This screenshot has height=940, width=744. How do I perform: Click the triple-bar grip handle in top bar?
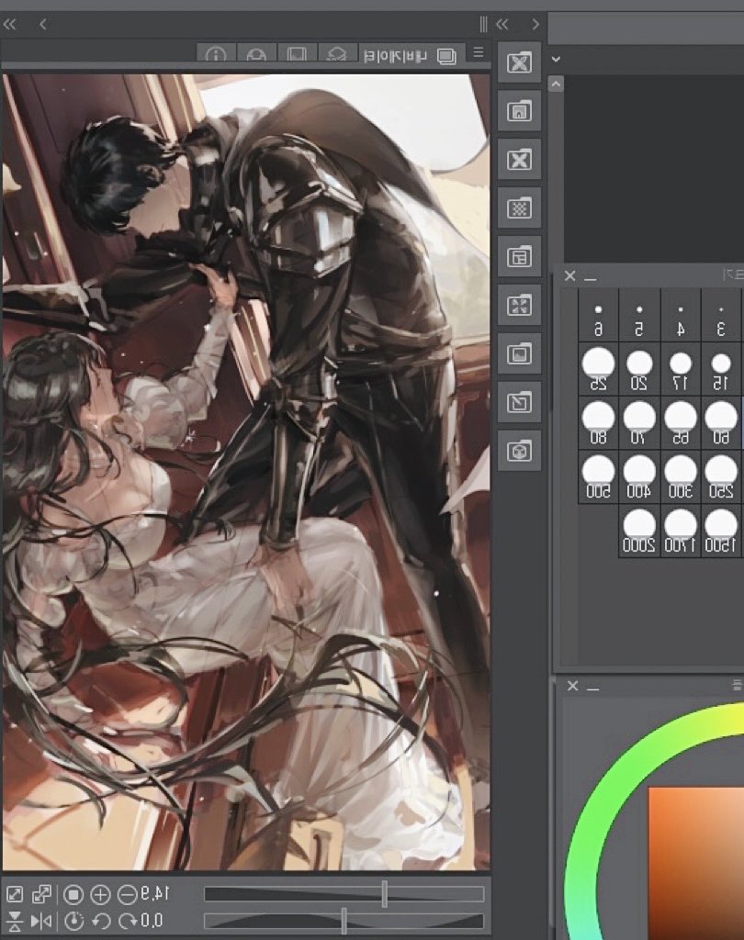(x=483, y=25)
